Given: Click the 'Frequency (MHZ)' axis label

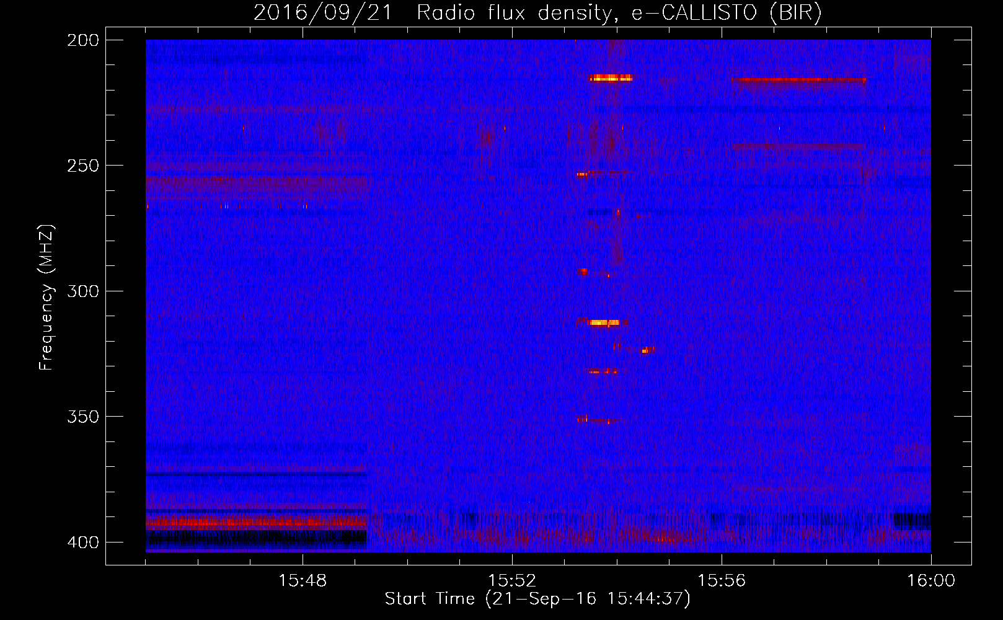Looking at the screenshot, I should click(x=46, y=297).
